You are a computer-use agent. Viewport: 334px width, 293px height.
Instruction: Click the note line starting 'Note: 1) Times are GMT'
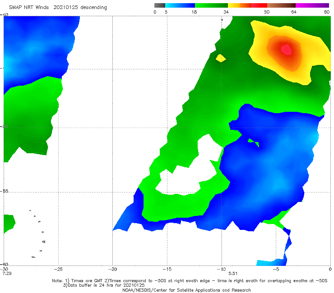click(x=190, y=281)
